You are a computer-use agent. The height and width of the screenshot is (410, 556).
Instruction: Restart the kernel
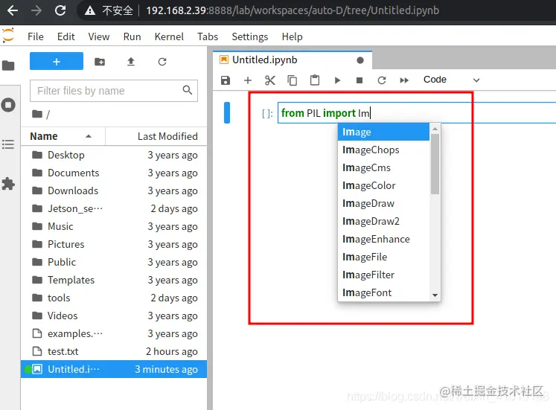point(382,80)
